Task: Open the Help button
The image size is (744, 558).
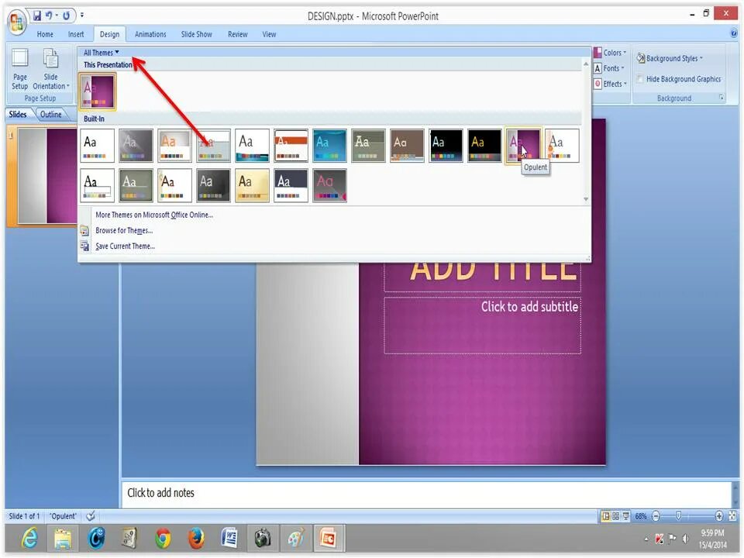Action: click(734, 33)
